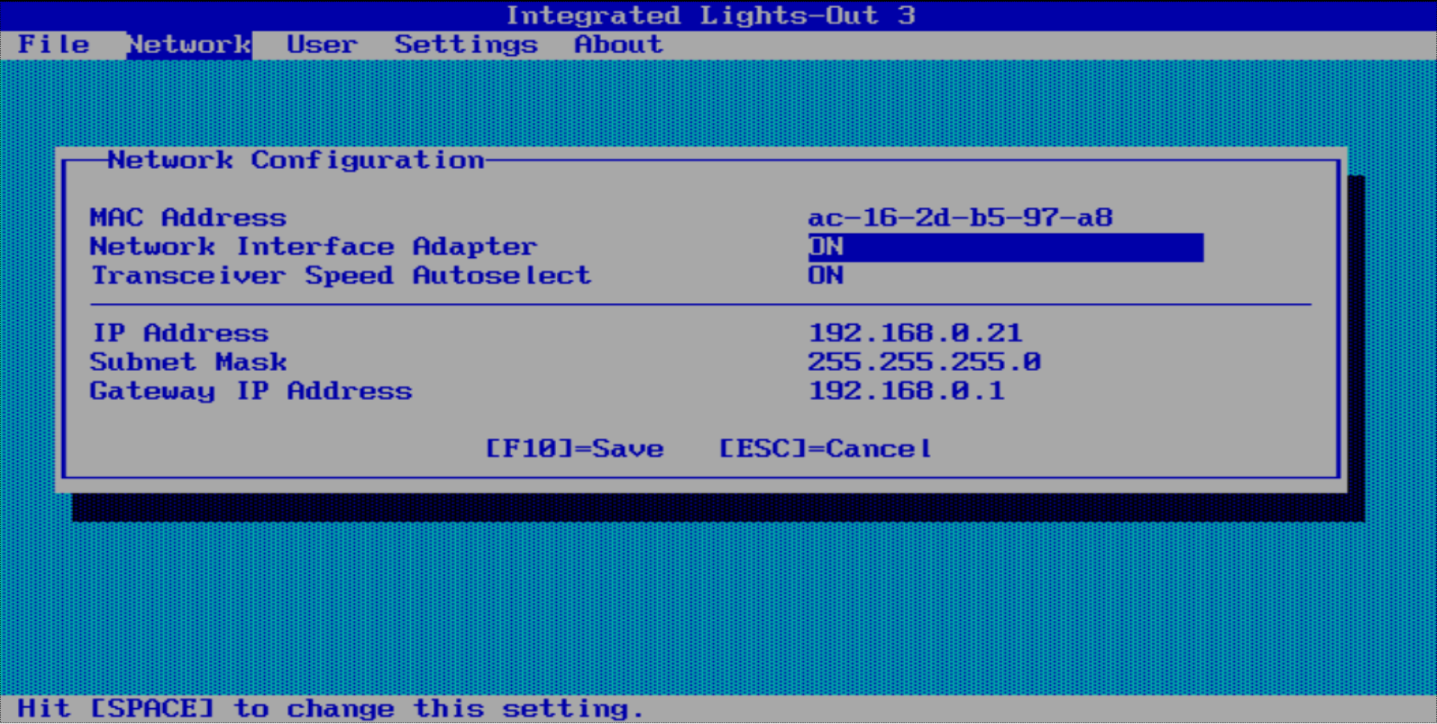Screen dimensions: 1437x724
Task: Open the Settings menu
Action: [x=466, y=45]
